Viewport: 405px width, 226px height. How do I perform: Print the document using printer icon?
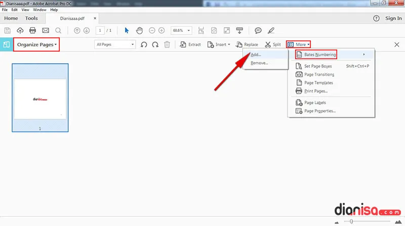tap(32, 30)
